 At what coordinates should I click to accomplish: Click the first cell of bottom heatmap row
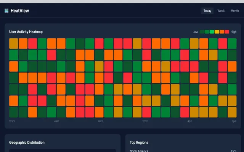(x=14, y=112)
